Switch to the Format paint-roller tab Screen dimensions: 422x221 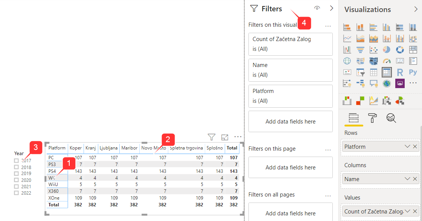tap(372, 118)
